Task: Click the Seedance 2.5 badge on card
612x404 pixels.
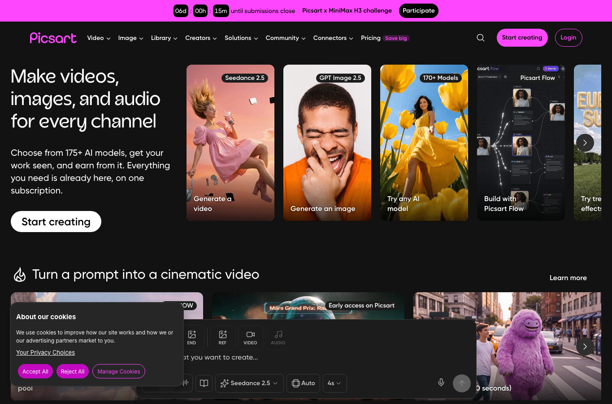Action: coord(245,78)
